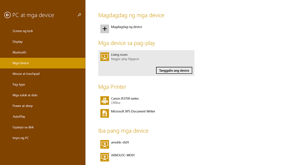Click Magdagdag ng device label
Screen dimensions: 293x165
point(126,27)
